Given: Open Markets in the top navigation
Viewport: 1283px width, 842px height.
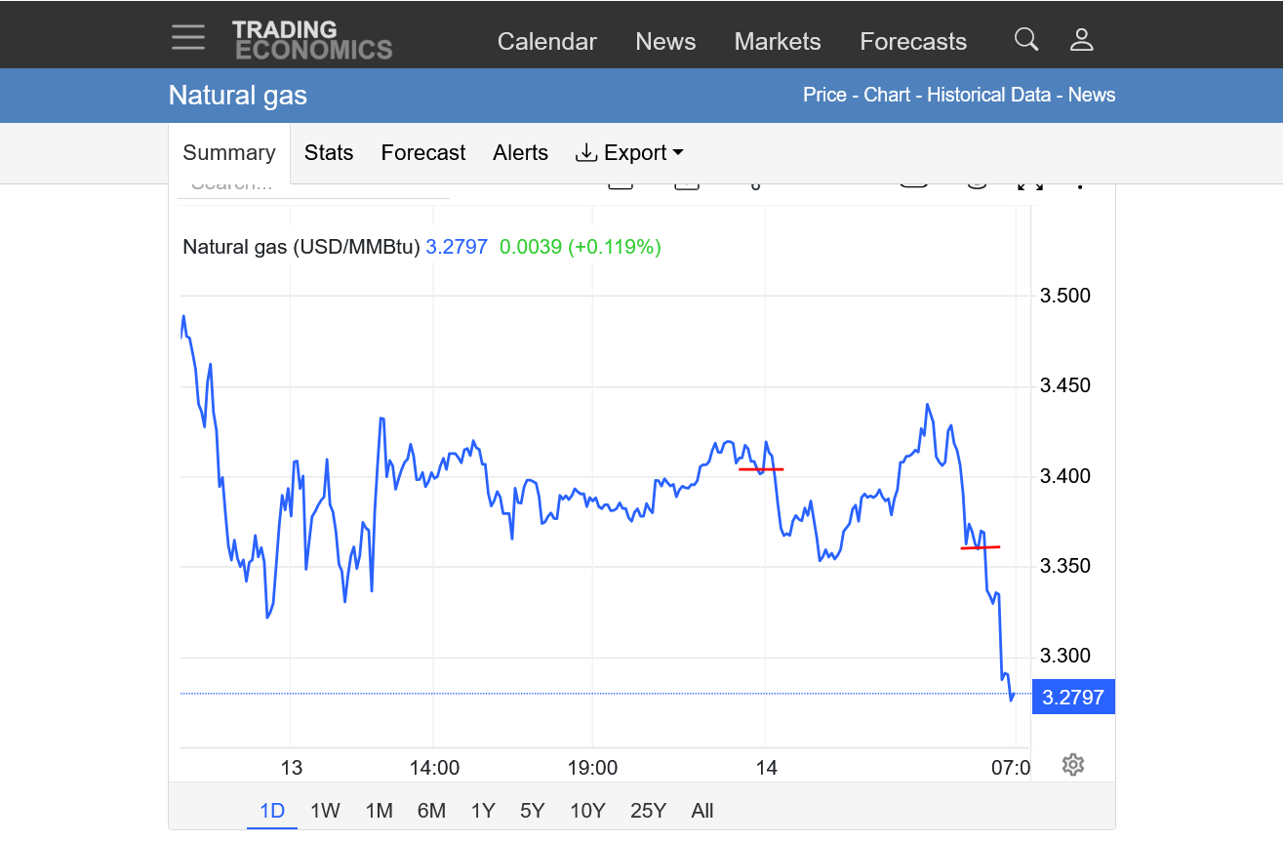Looking at the screenshot, I should click(778, 42).
